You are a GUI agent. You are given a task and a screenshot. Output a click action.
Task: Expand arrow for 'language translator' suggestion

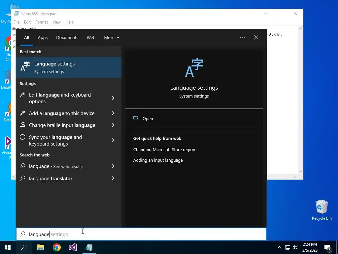tap(113, 178)
